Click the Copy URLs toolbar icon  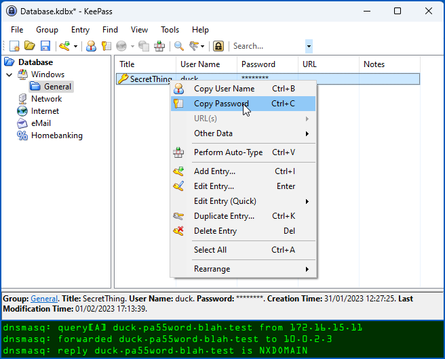pos(144,46)
